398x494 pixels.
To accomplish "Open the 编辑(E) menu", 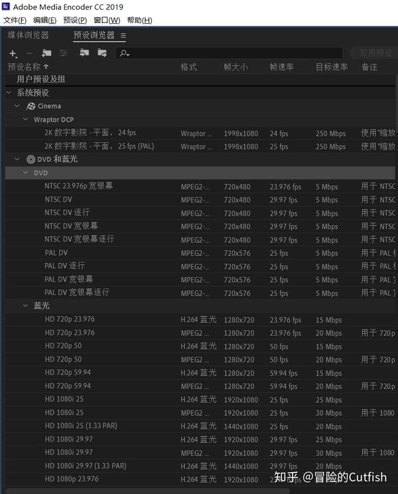I will click(x=44, y=20).
